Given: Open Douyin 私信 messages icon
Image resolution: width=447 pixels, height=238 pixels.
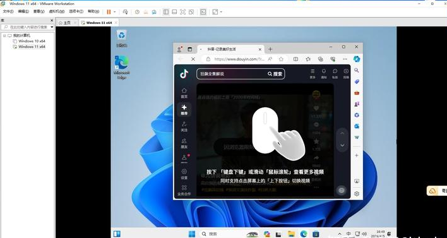Looking at the screenshot, I should point(335,73).
